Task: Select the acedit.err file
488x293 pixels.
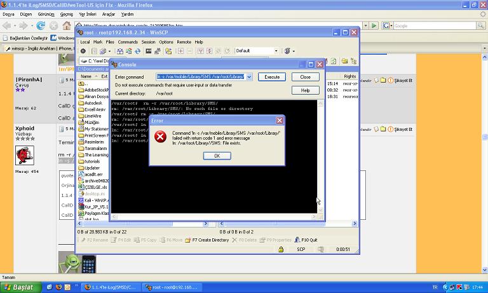Action: coord(91,174)
